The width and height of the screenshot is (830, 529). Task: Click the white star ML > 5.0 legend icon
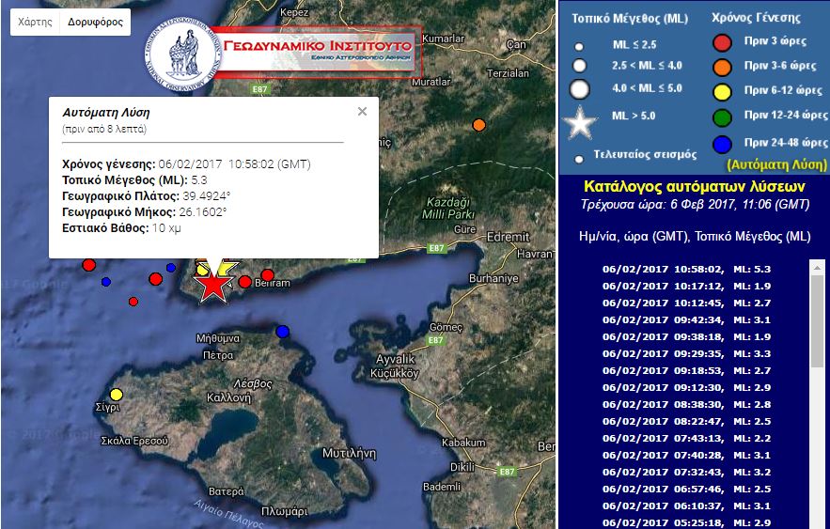tap(580, 121)
